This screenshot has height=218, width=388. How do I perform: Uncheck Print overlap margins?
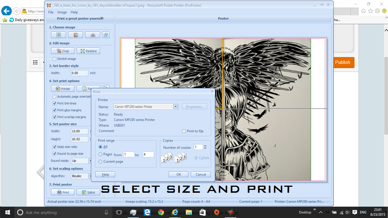coord(54,117)
